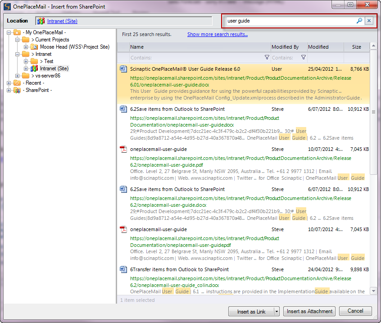Click the Modified By filter funnel icon

pos(303,58)
